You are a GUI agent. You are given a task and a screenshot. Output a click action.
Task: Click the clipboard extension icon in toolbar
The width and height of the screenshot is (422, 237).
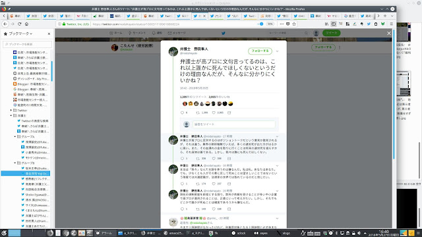[376, 24]
